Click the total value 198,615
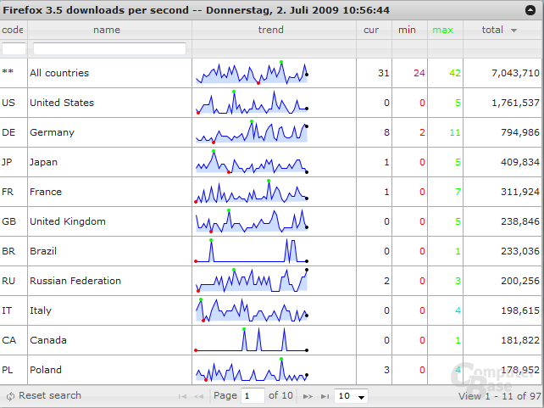This screenshot has width=544, height=408. coord(520,310)
